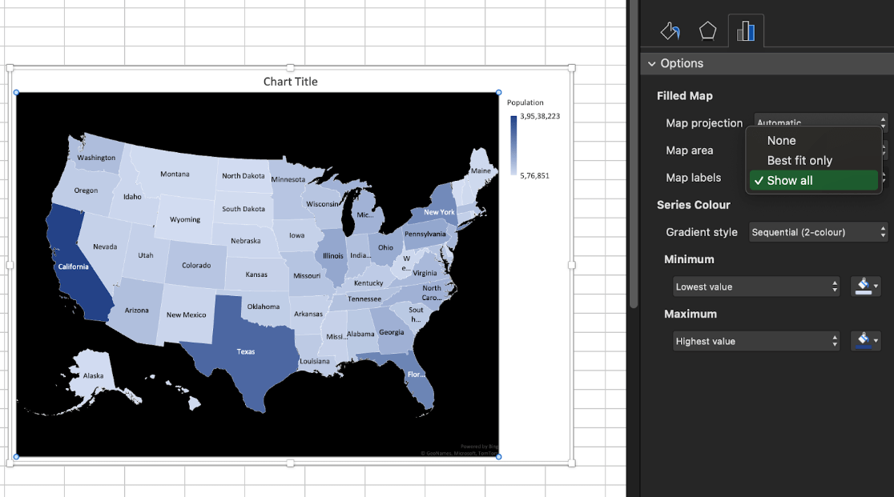Click the chart frame right-middle handle

click(x=572, y=265)
